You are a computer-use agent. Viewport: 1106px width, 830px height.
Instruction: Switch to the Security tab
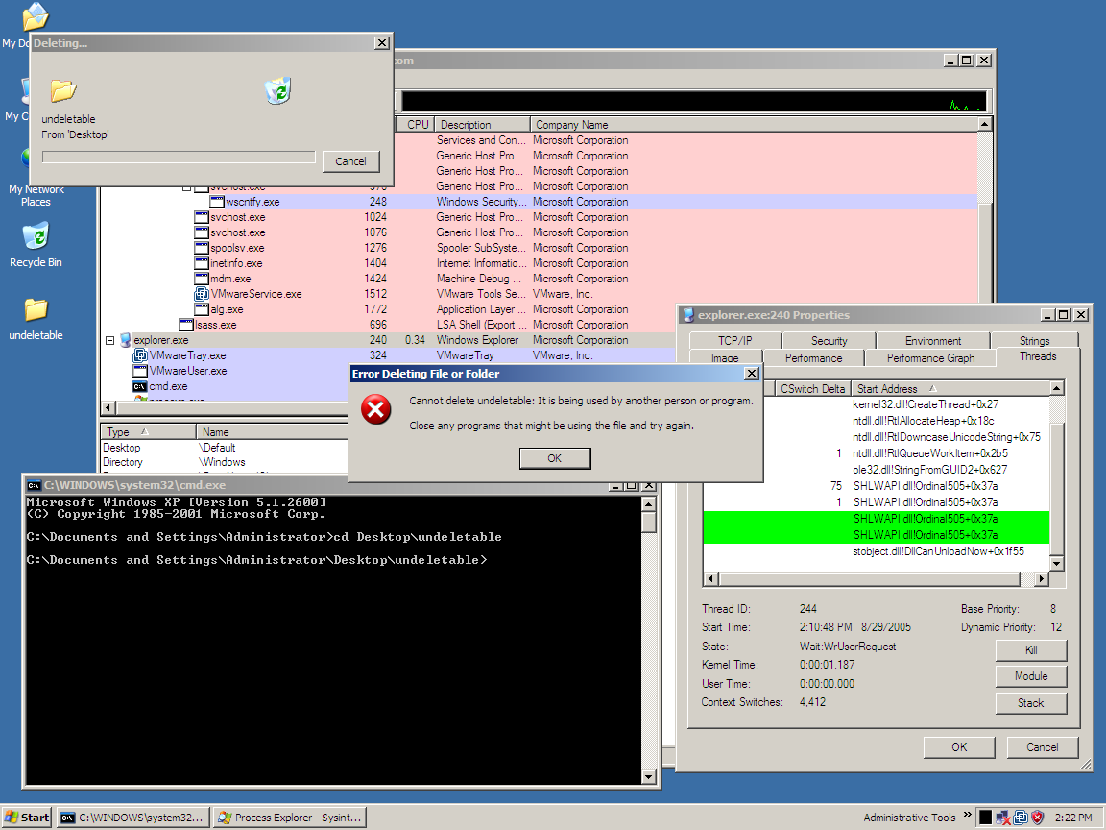pyautogui.click(x=829, y=340)
